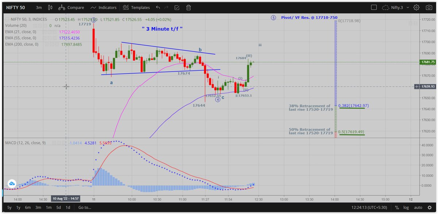Open chart settings via the gear icon

417,7
